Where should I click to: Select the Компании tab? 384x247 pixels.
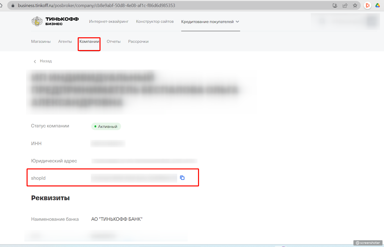tap(89, 42)
